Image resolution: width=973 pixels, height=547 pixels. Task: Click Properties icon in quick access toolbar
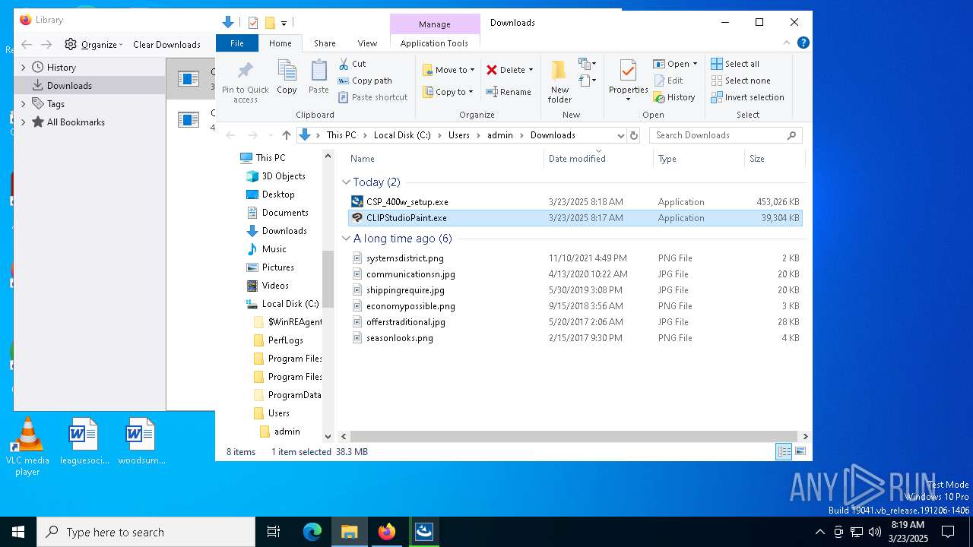[x=253, y=23]
